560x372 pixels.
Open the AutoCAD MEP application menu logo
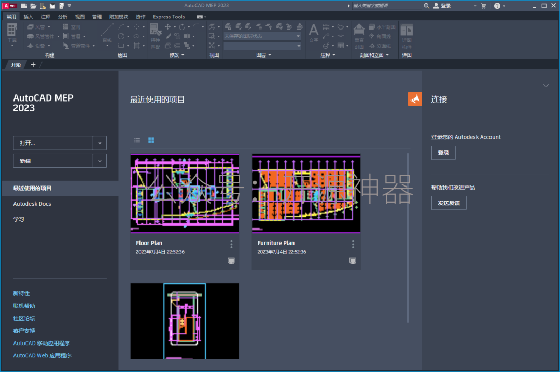coord(10,5)
